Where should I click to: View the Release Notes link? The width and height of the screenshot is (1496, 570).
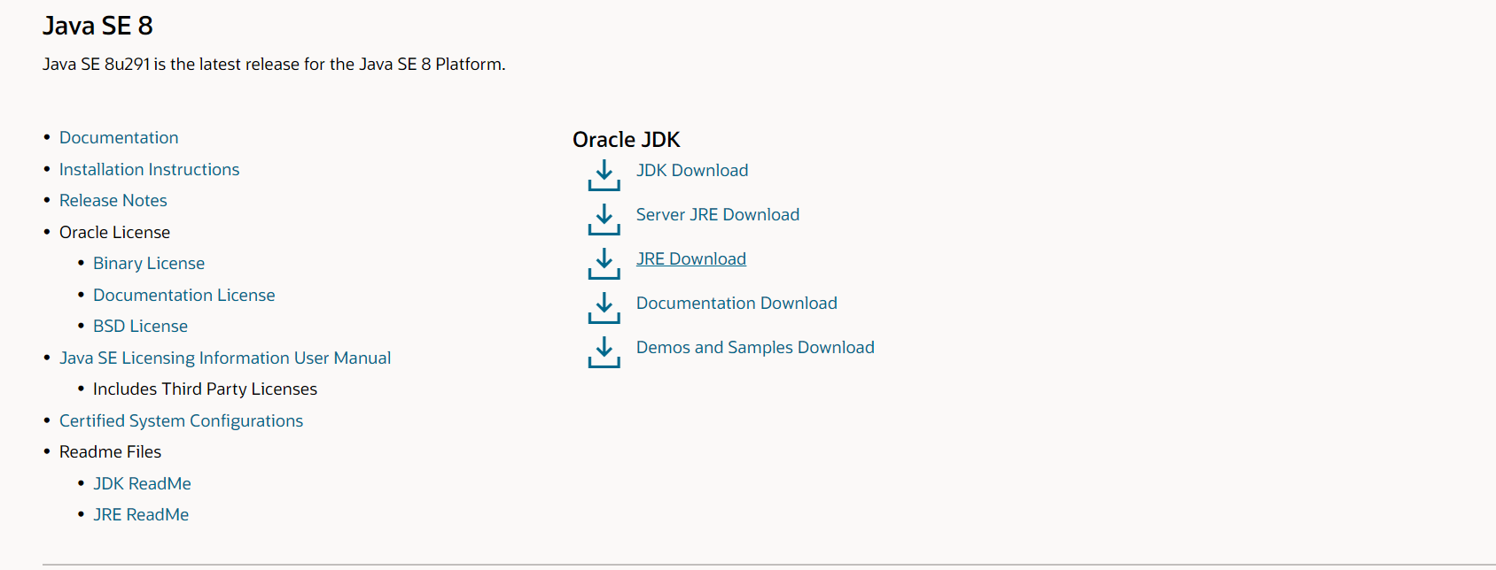tap(113, 200)
